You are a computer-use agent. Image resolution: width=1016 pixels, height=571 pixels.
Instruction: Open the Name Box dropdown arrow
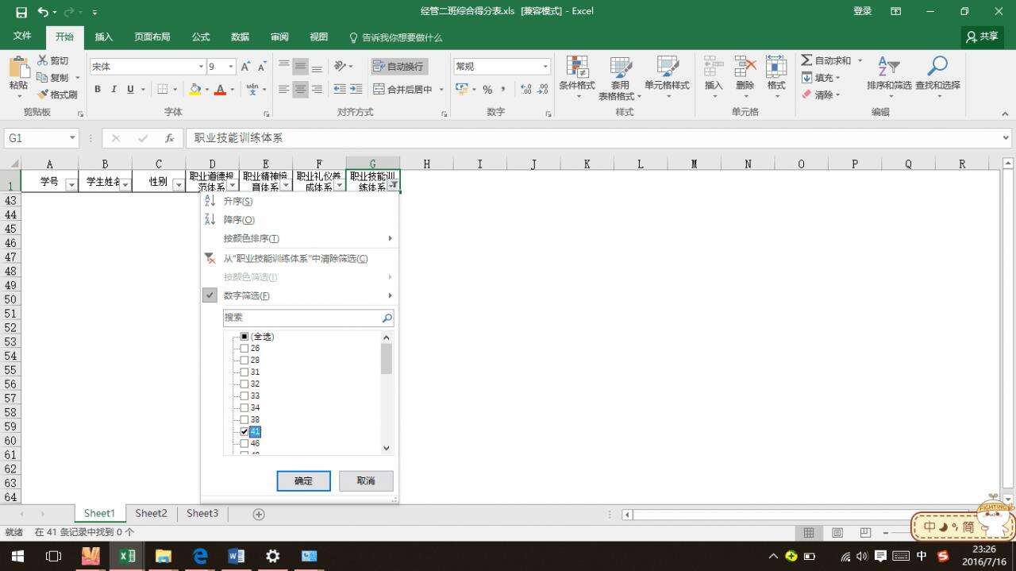(x=72, y=138)
